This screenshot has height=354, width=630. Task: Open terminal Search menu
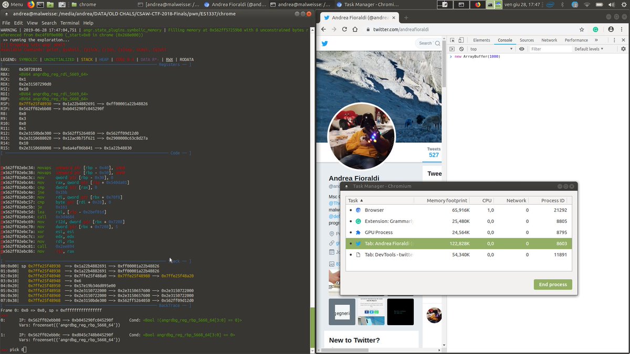(49, 23)
